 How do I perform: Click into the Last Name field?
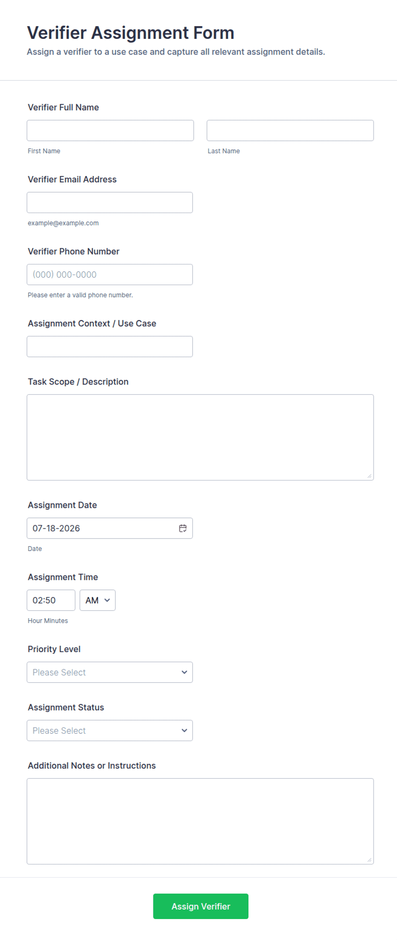(x=290, y=131)
